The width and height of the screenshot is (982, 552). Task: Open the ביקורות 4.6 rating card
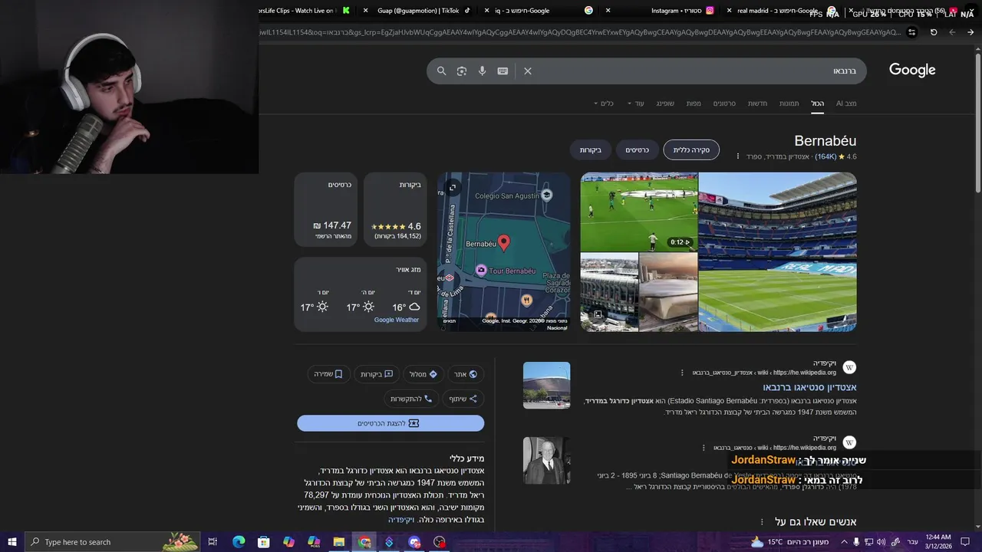tap(395, 209)
